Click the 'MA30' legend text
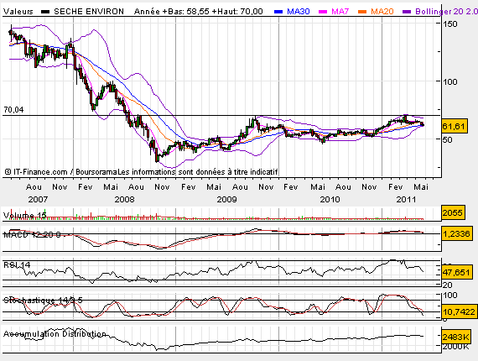The height and width of the screenshot is (361, 478). (299, 12)
